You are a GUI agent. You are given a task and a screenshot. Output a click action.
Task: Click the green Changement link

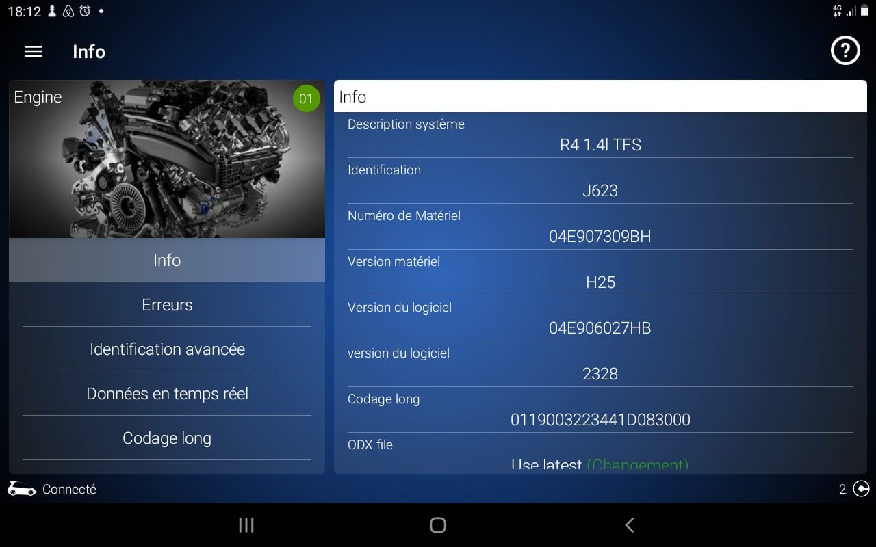(638, 465)
